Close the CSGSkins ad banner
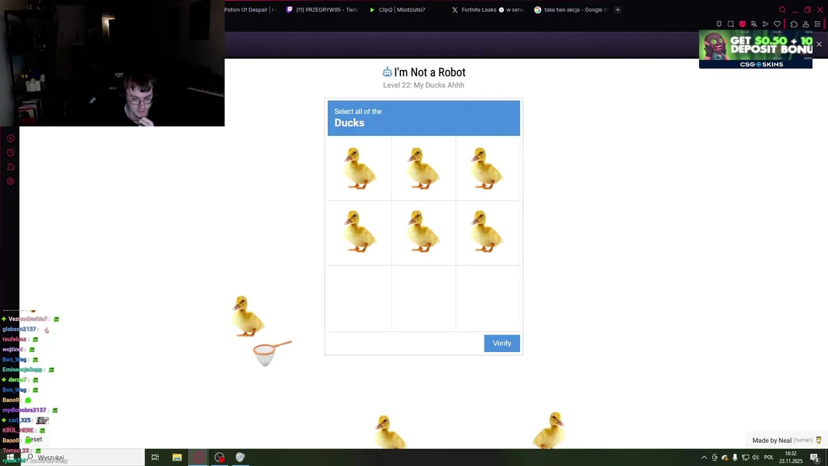The image size is (828, 466). [x=819, y=44]
